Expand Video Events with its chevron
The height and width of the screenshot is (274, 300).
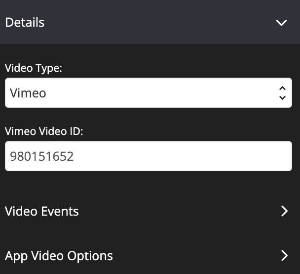click(285, 211)
